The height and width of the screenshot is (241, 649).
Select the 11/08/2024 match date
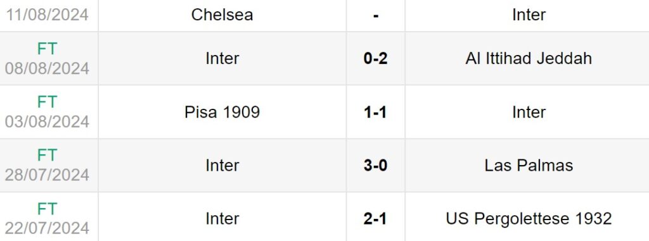coord(47,15)
